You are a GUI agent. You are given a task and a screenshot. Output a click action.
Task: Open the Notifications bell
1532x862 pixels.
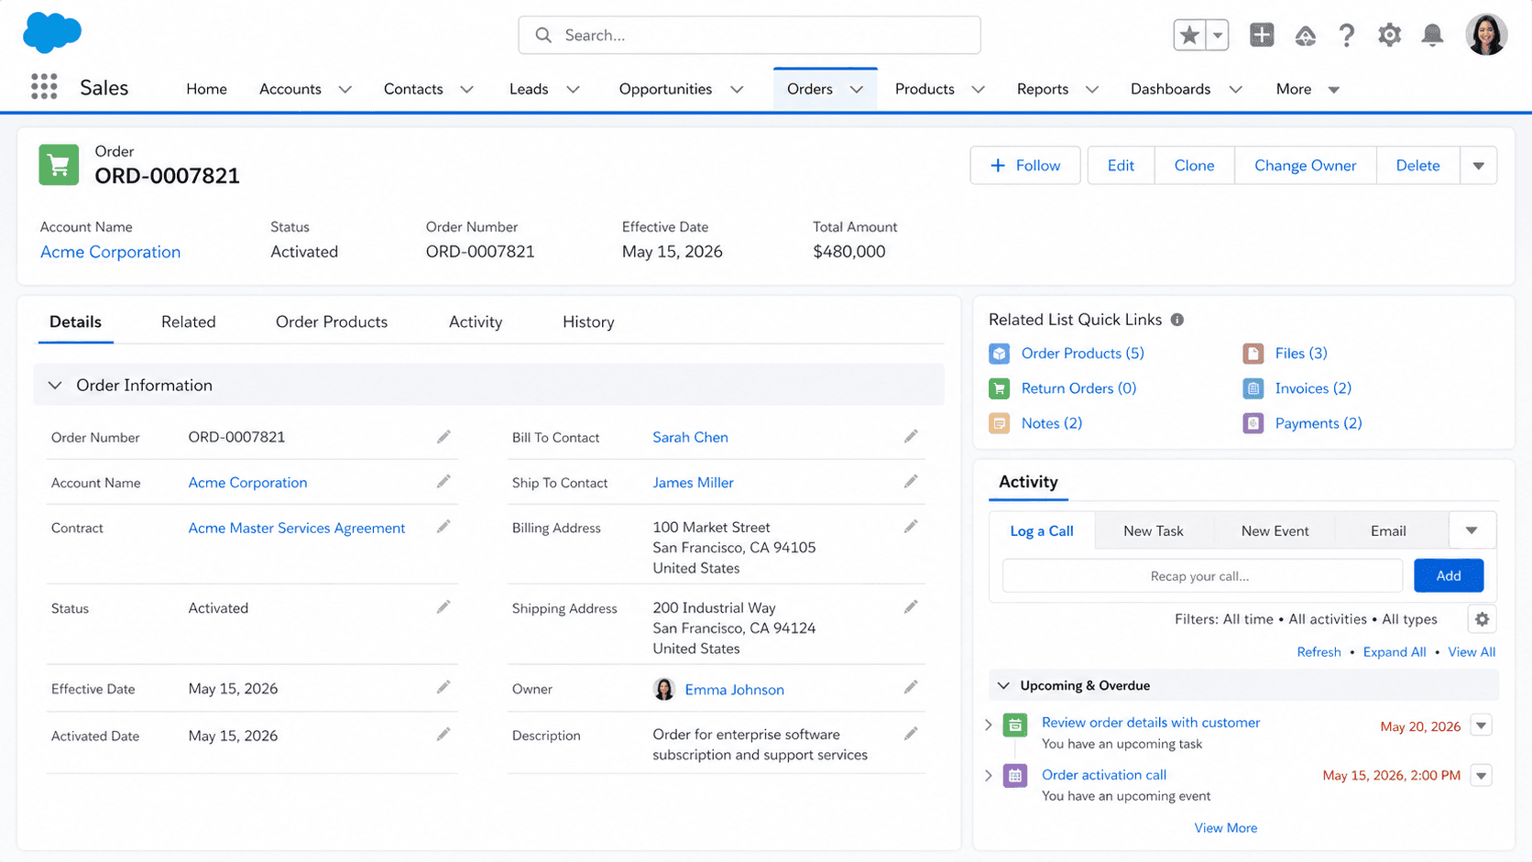pyautogui.click(x=1432, y=35)
